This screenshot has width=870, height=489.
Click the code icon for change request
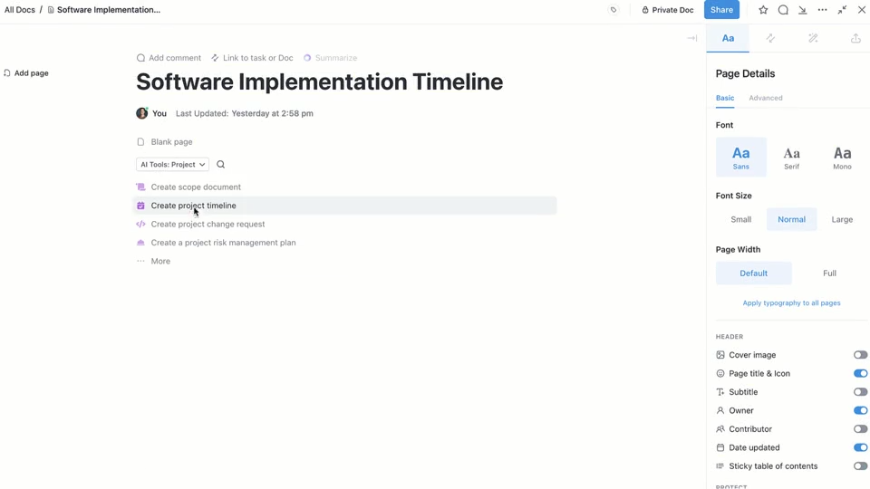coord(141,224)
